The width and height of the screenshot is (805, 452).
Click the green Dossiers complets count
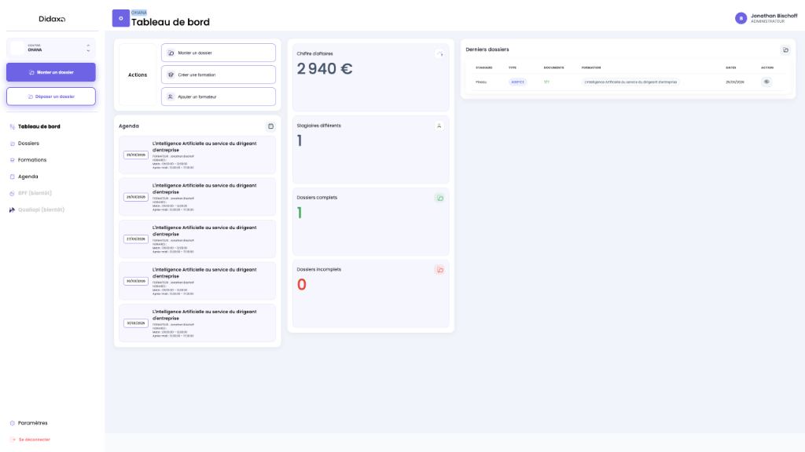pyautogui.click(x=300, y=213)
